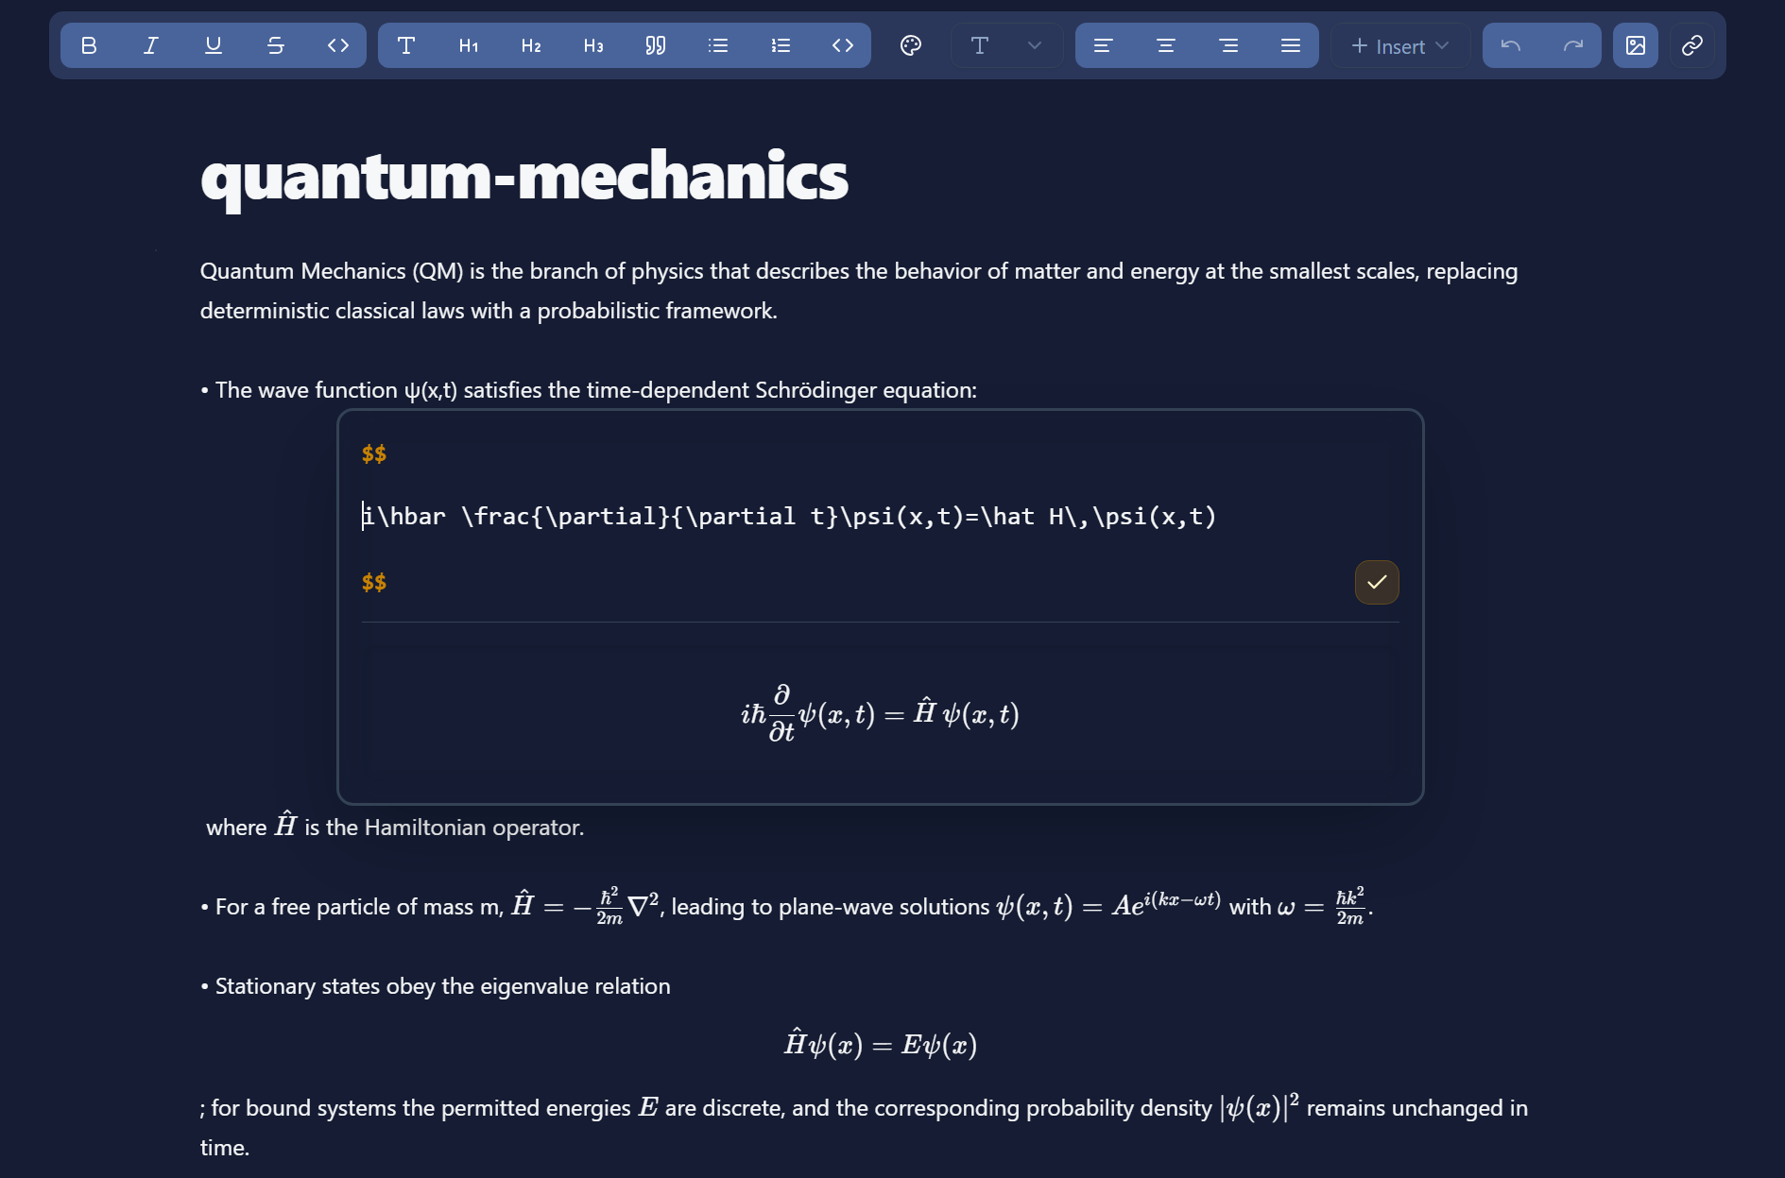
Task: Apply strikethrough formatting
Action: (275, 45)
